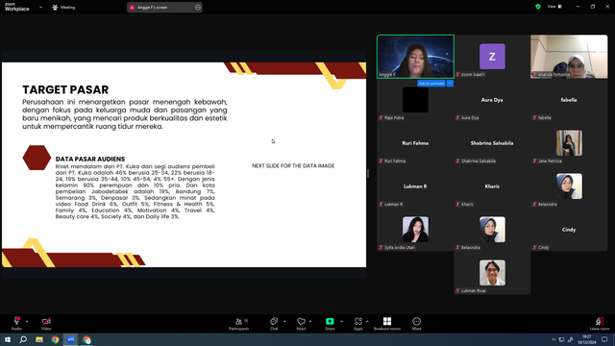Open the Participants panel

(239, 324)
